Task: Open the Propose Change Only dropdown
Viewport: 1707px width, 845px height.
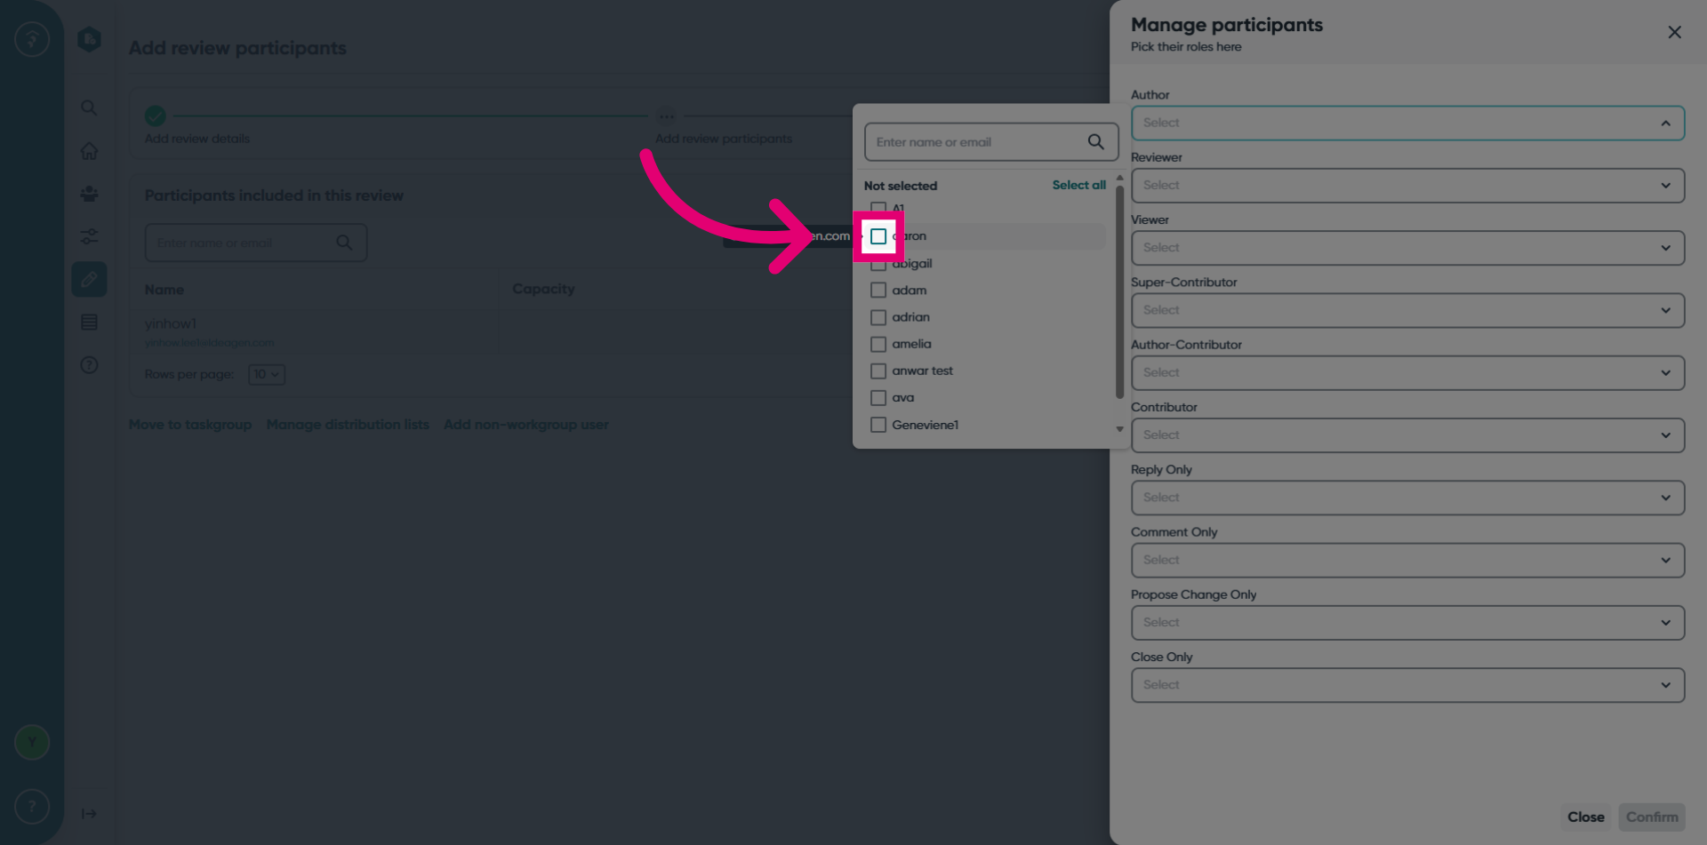Action: 1407,623
